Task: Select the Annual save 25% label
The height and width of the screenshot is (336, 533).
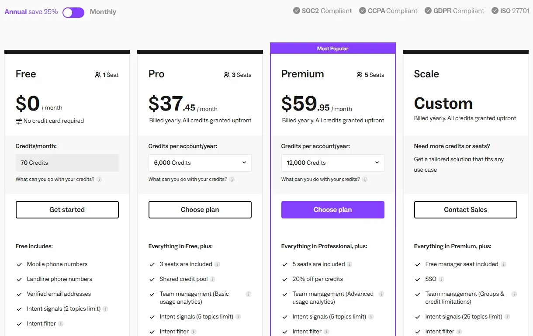Action: [x=31, y=12]
